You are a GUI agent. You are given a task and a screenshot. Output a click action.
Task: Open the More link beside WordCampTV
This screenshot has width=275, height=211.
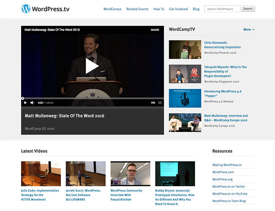(x=249, y=30)
